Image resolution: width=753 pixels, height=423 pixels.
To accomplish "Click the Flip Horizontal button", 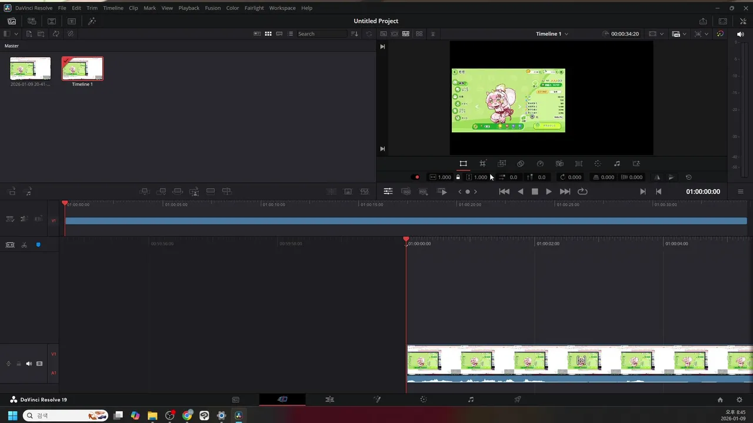I will coord(657,177).
